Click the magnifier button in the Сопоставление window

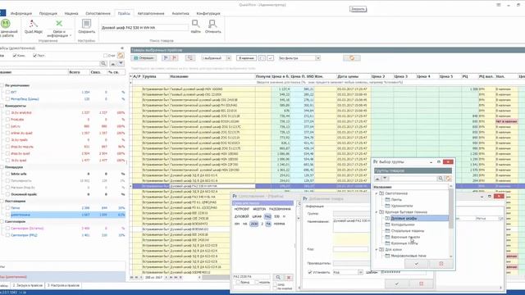coord(278,277)
